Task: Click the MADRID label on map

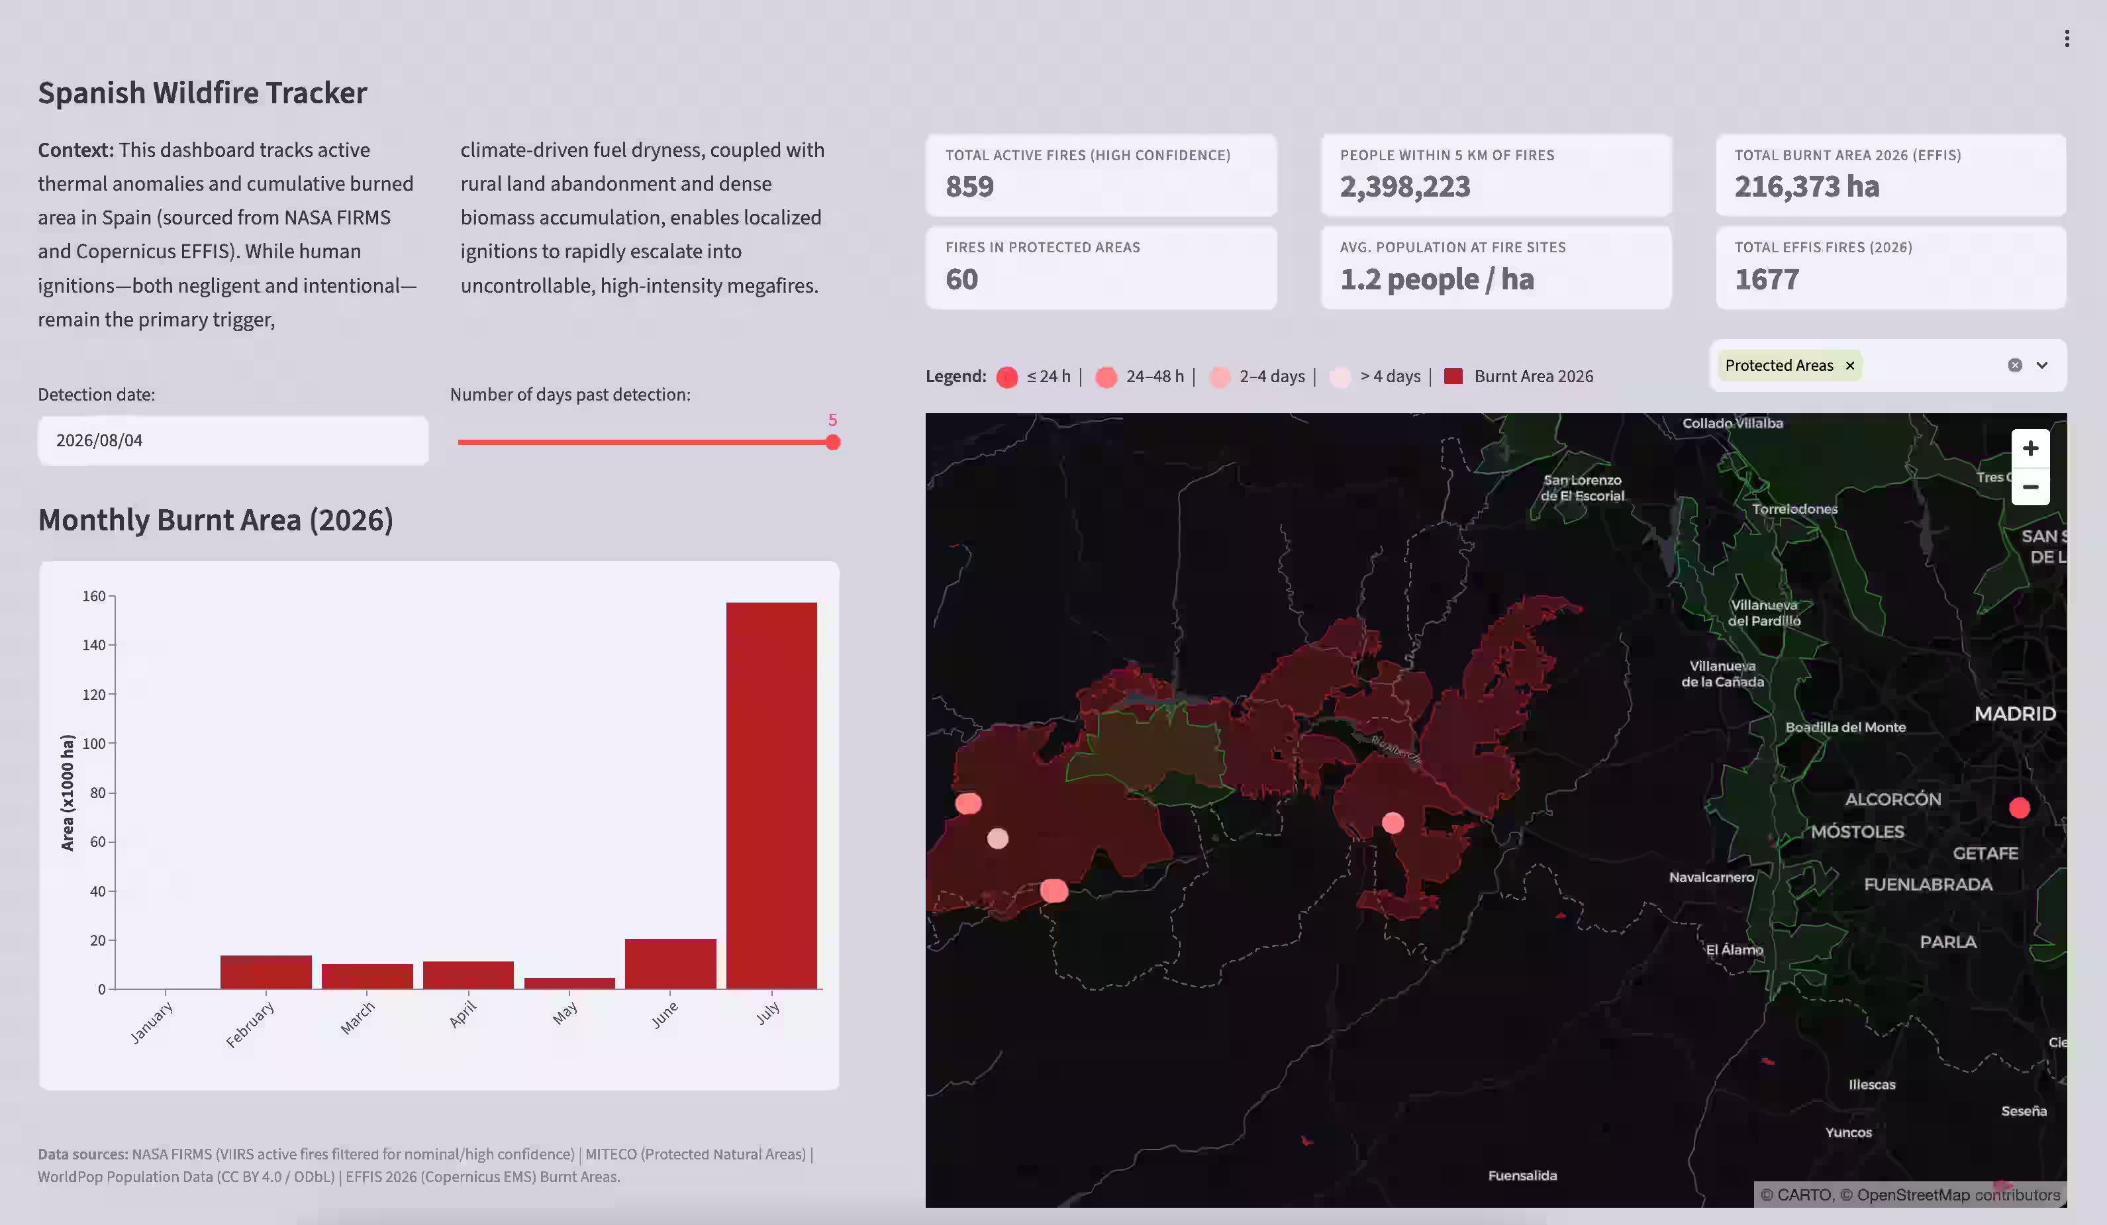Action: (x=2015, y=713)
